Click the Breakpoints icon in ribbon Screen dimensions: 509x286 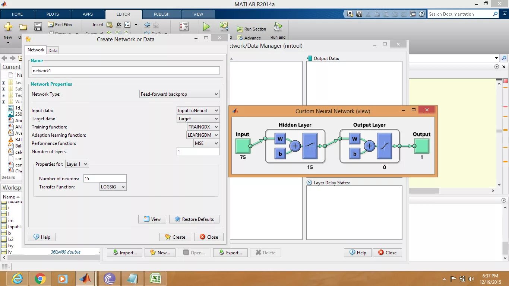184,26
